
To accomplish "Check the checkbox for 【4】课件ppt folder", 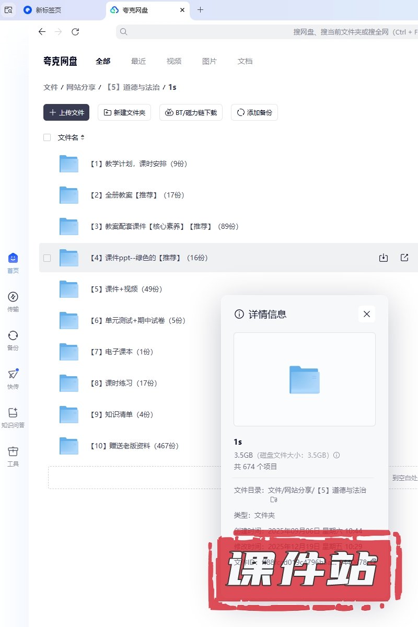I will point(47,258).
